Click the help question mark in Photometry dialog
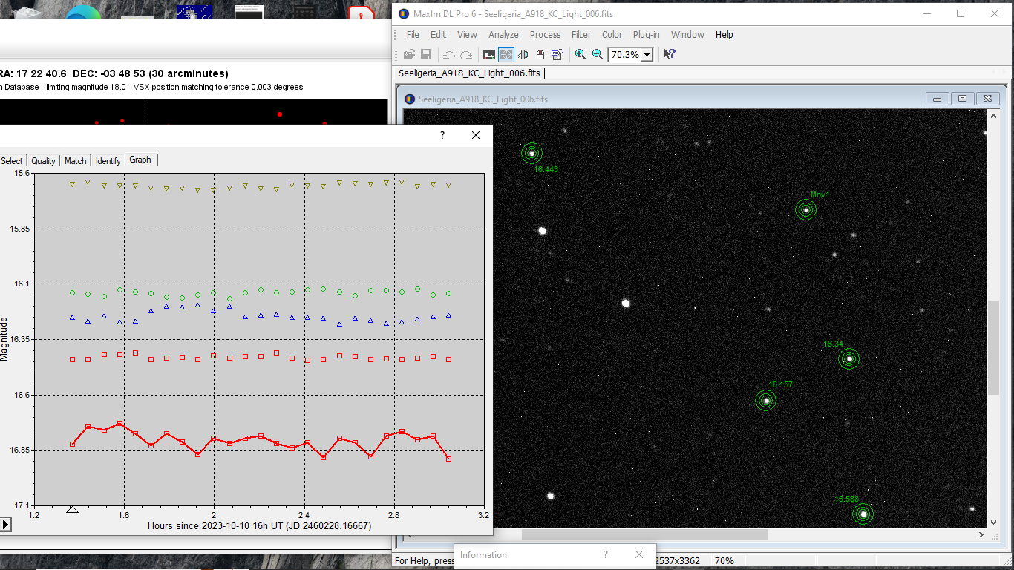Screen dimensions: 1014x570 pos(442,135)
